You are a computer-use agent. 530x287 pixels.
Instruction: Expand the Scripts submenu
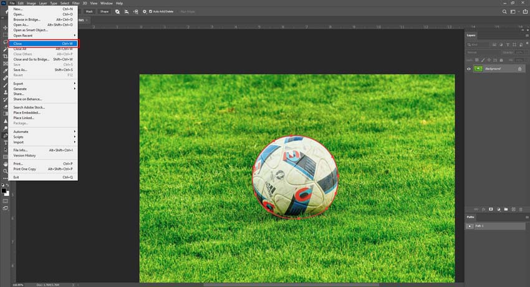coord(43,137)
